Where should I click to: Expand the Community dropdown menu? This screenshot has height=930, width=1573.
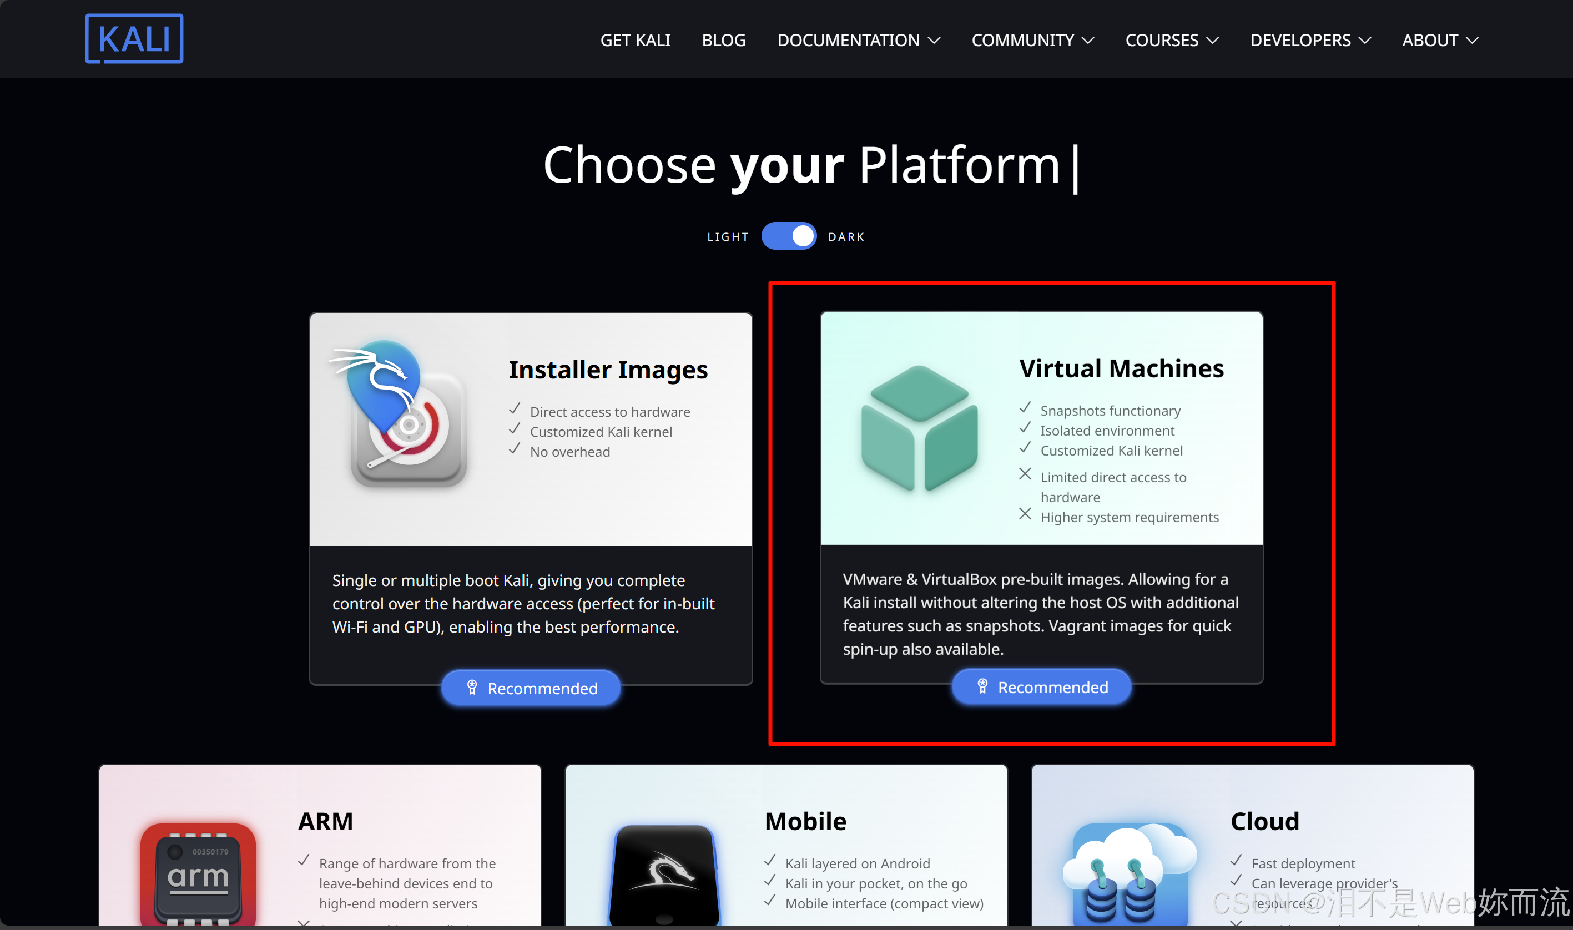[x=1033, y=40]
